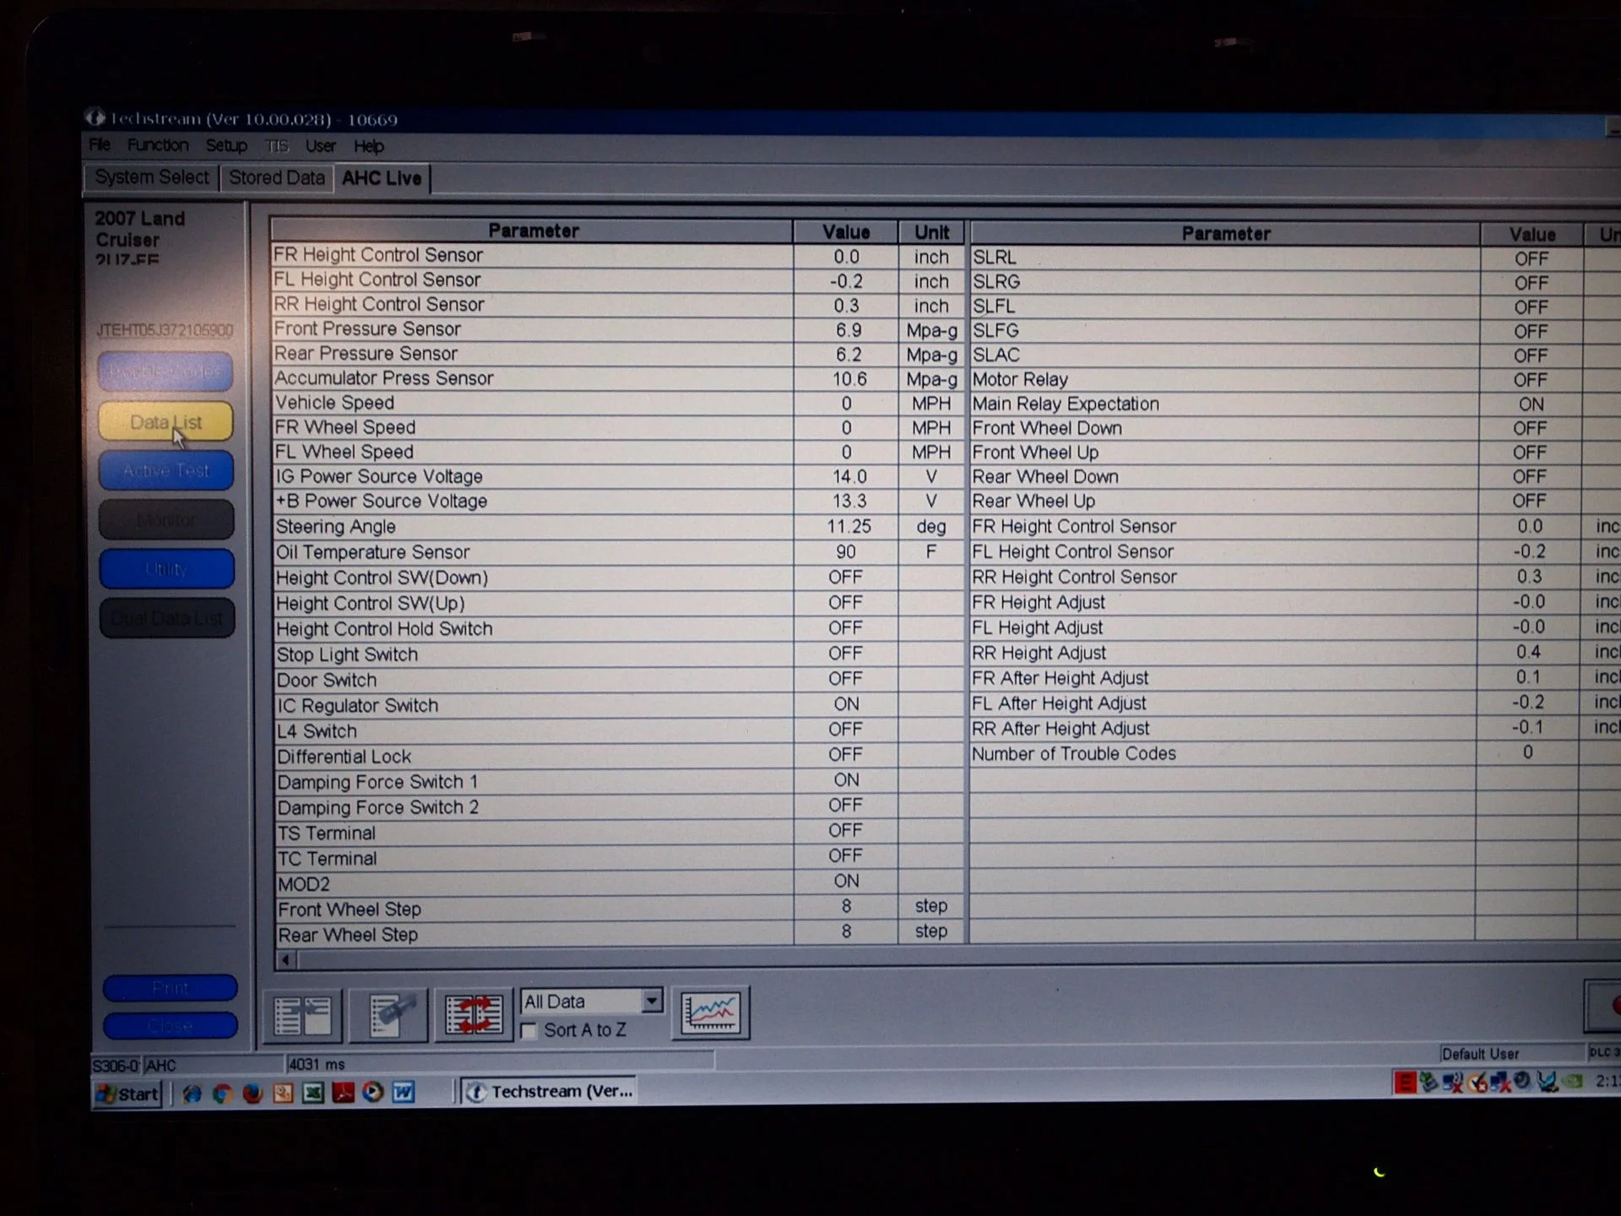Click the yellow Data List button
This screenshot has height=1216, width=1621.
[x=165, y=421]
